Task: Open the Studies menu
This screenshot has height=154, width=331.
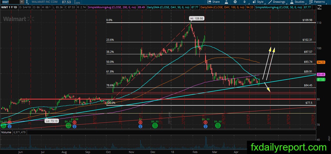Action: pos(297,2)
